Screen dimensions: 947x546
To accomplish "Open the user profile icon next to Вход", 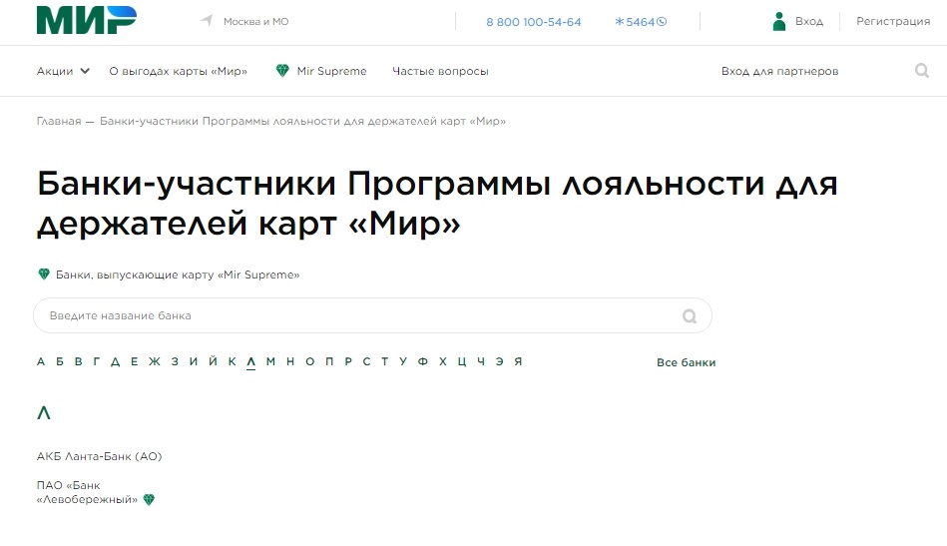I will (x=779, y=21).
